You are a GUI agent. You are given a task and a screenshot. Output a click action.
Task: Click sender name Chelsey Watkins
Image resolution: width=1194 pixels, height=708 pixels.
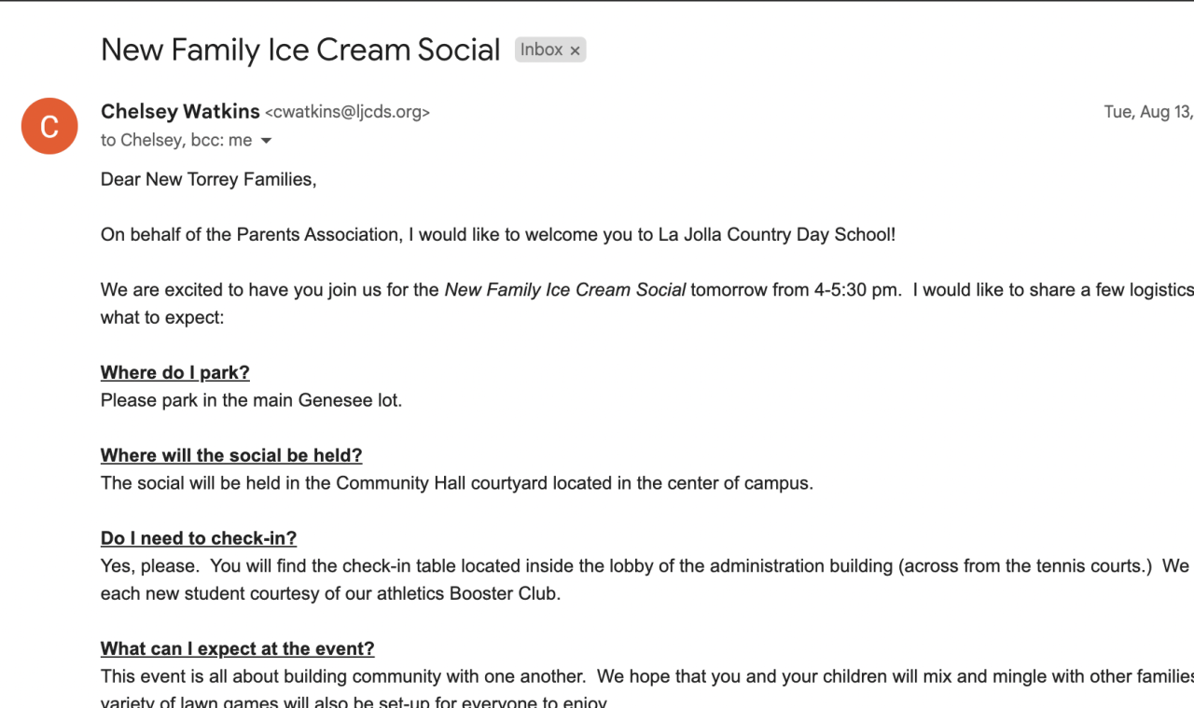point(180,112)
